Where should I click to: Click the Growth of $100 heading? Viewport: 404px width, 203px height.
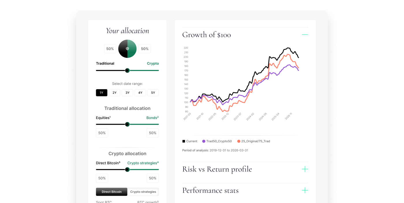click(x=207, y=35)
